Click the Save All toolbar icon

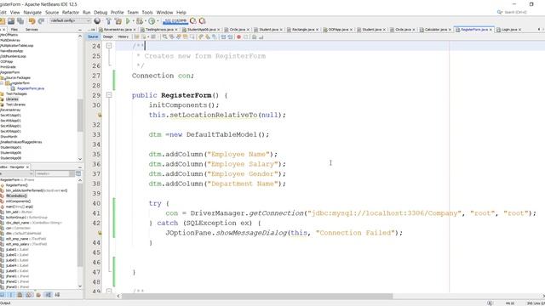point(20,21)
